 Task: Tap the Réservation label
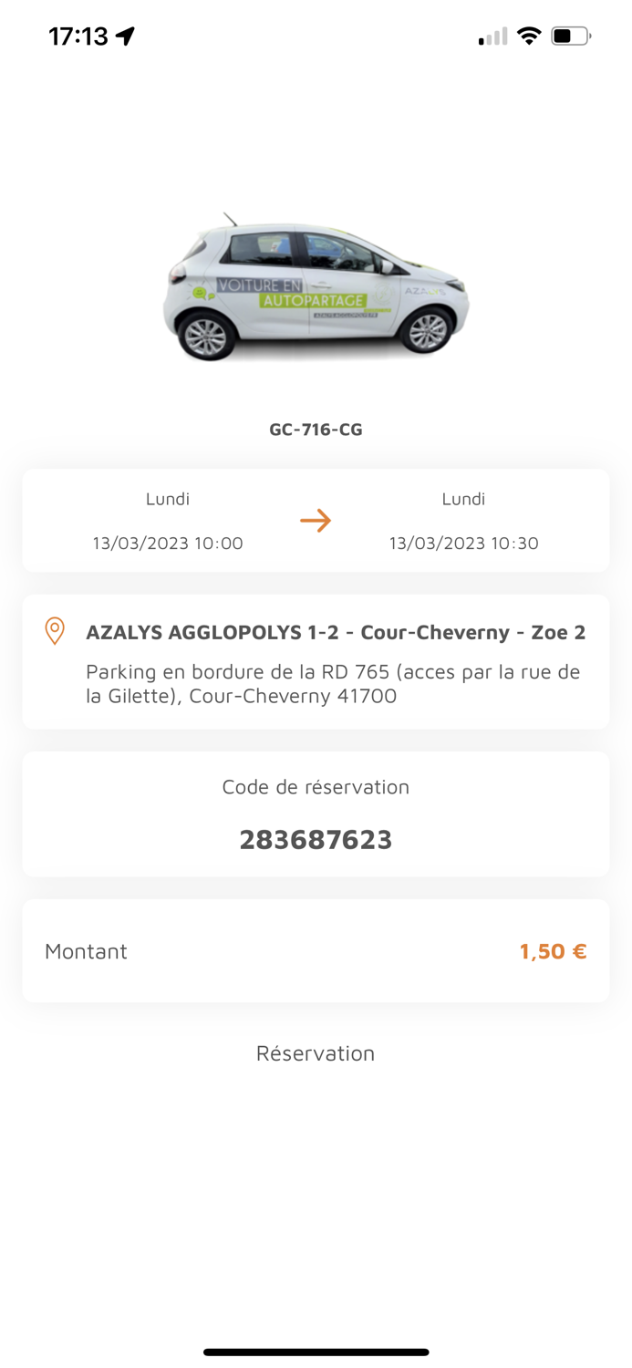pos(316,1053)
